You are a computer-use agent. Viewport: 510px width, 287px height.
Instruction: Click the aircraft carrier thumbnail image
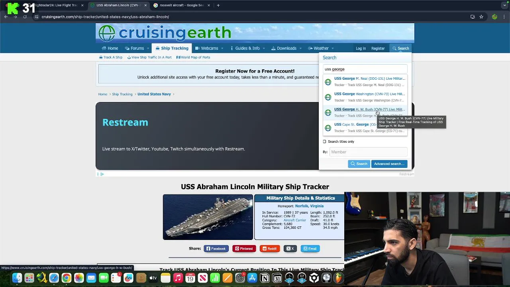(208, 217)
